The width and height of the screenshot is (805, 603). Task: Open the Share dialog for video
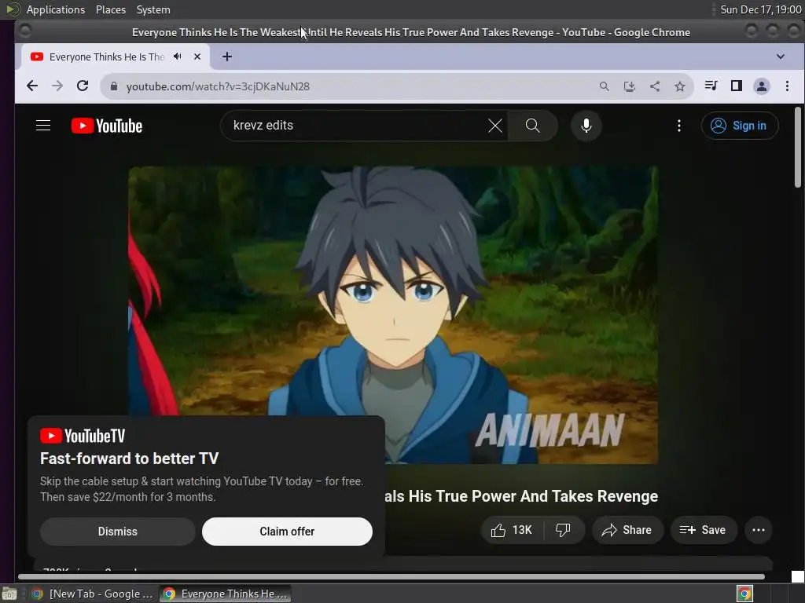pyautogui.click(x=627, y=530)
